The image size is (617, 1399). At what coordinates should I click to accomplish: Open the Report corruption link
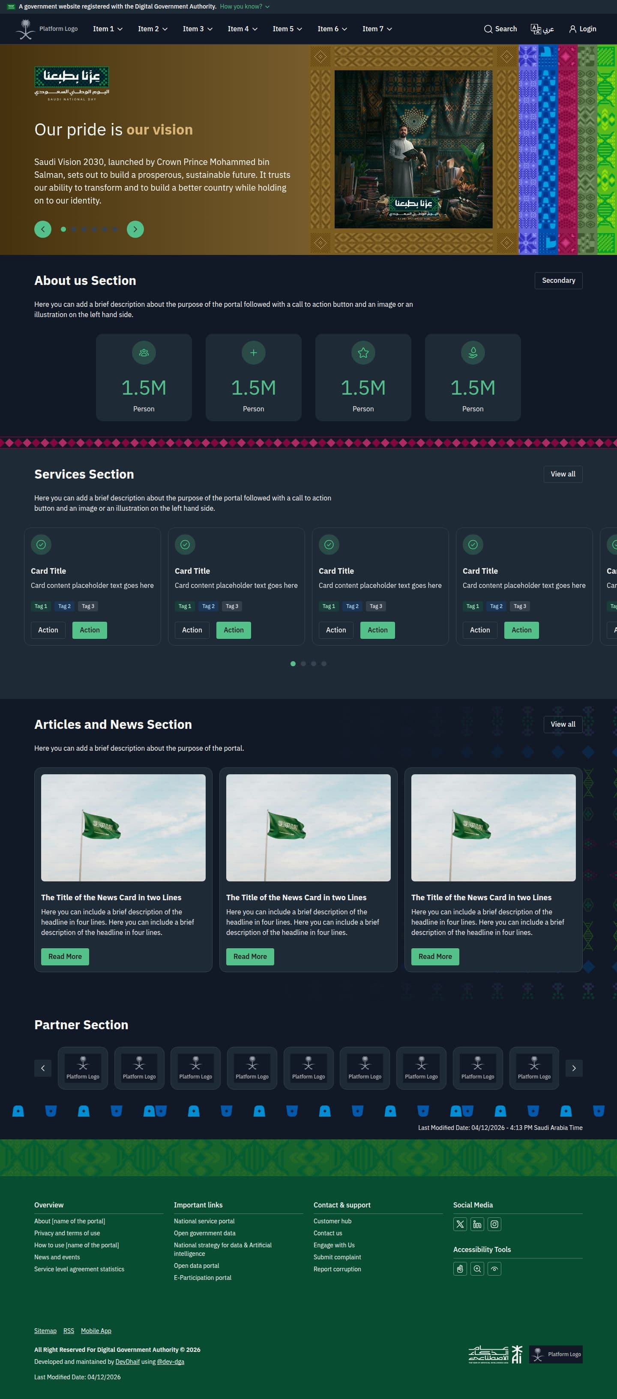tap(337, 1269)
